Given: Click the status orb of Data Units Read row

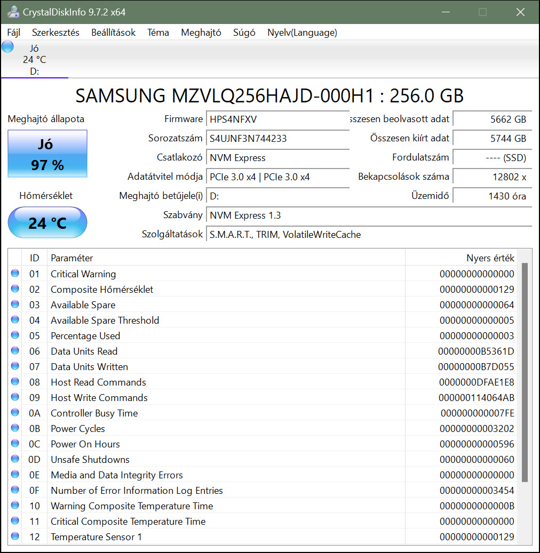Looking at the screenshot, I should (x=15, y=350).
